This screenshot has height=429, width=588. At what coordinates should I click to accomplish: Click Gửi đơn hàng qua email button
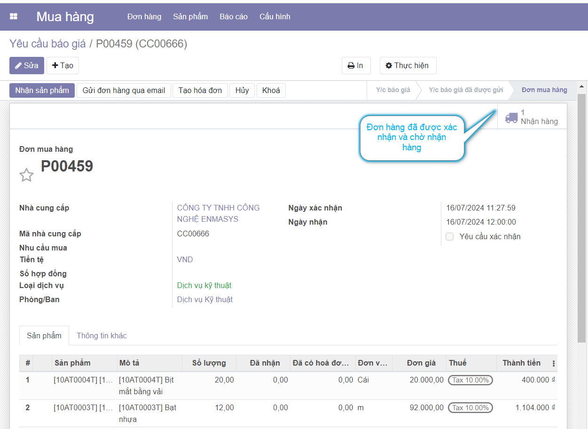[124, 90]
